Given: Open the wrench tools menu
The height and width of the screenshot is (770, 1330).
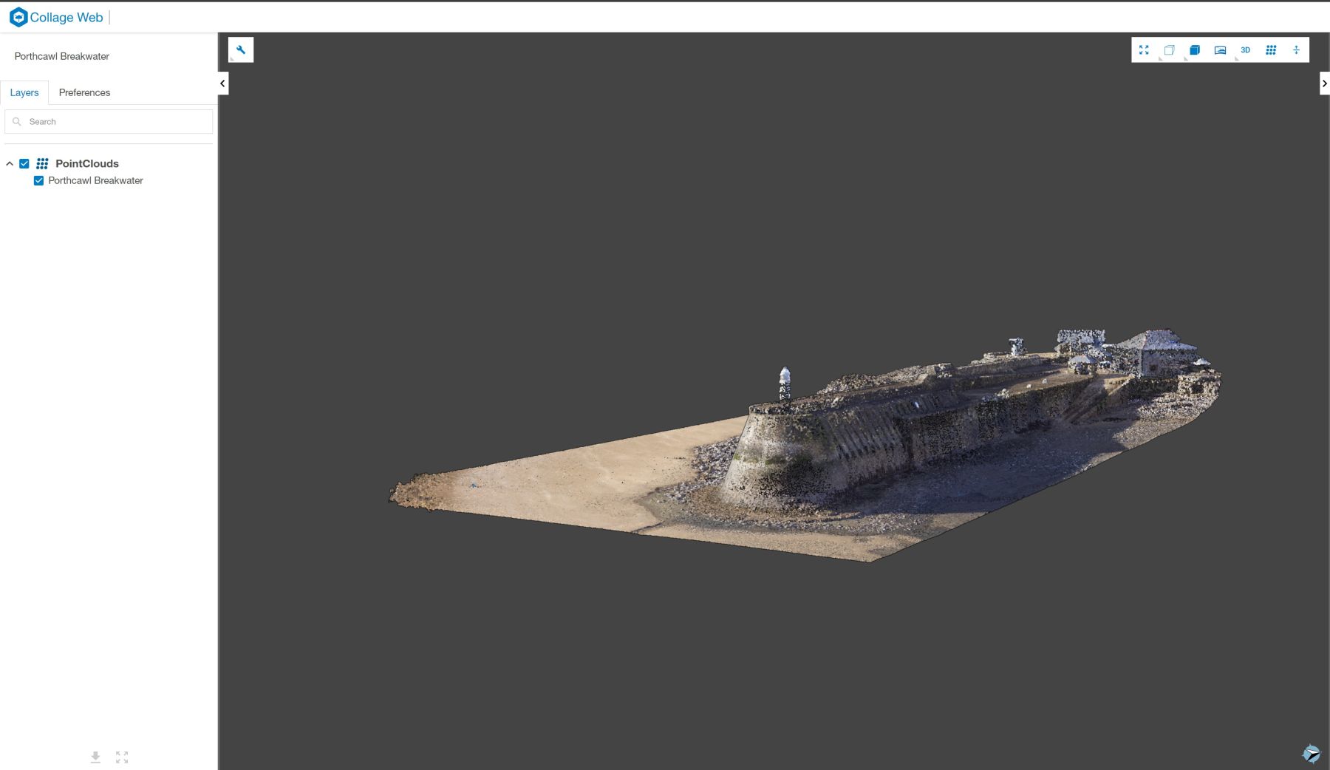Looking at the screenshot, I should pyautogui.click(x=241, y=50).
